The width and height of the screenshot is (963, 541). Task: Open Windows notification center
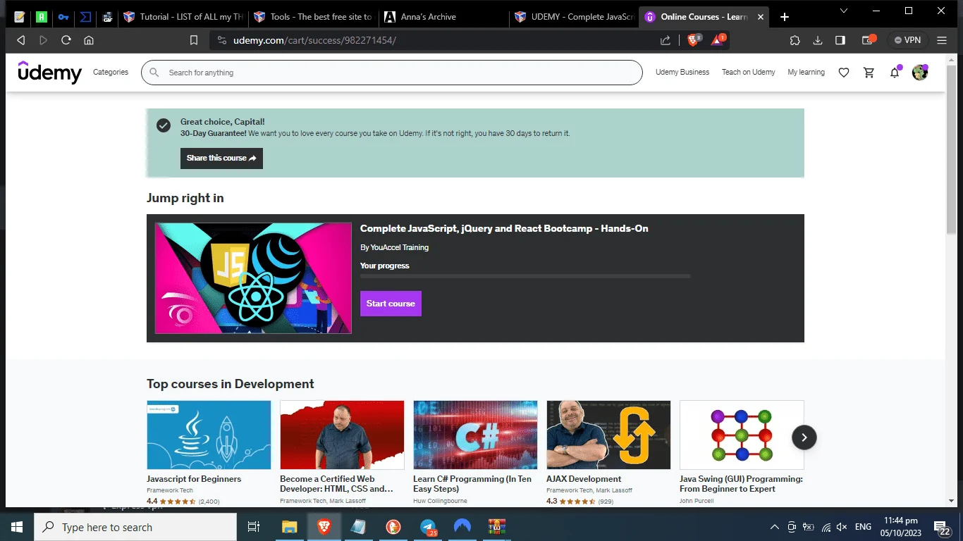tap(943, 527)
